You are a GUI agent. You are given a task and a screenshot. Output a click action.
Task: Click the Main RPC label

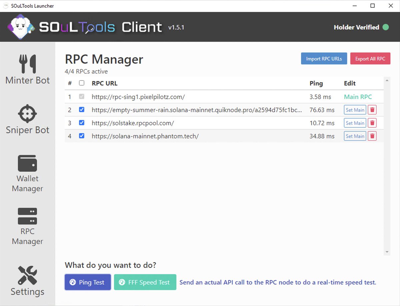pyautogui.click(x=358, y=97)
